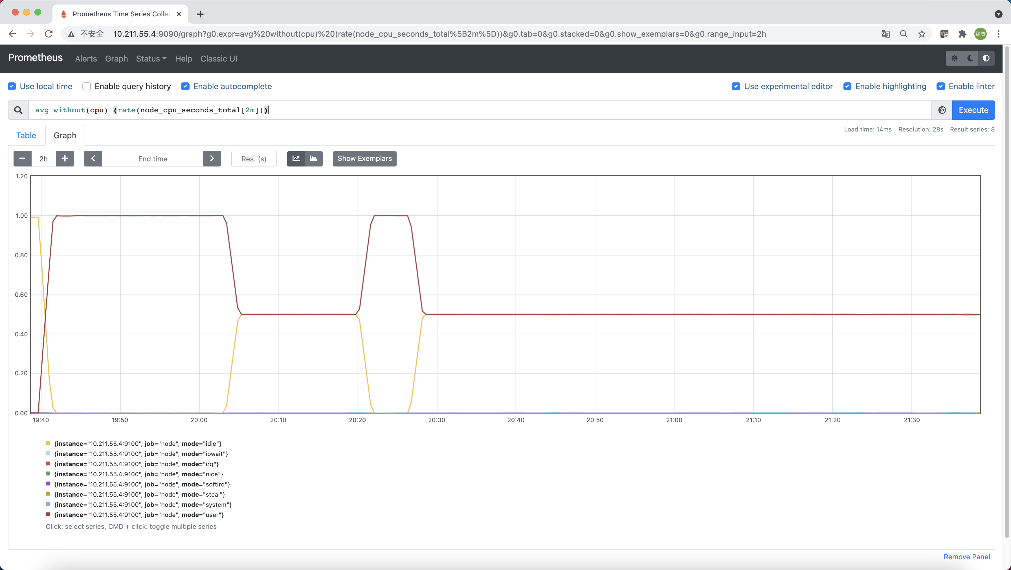This screenshot has width=1011, height=570.
Task: Move the end time backward
Action: [93, 159]
